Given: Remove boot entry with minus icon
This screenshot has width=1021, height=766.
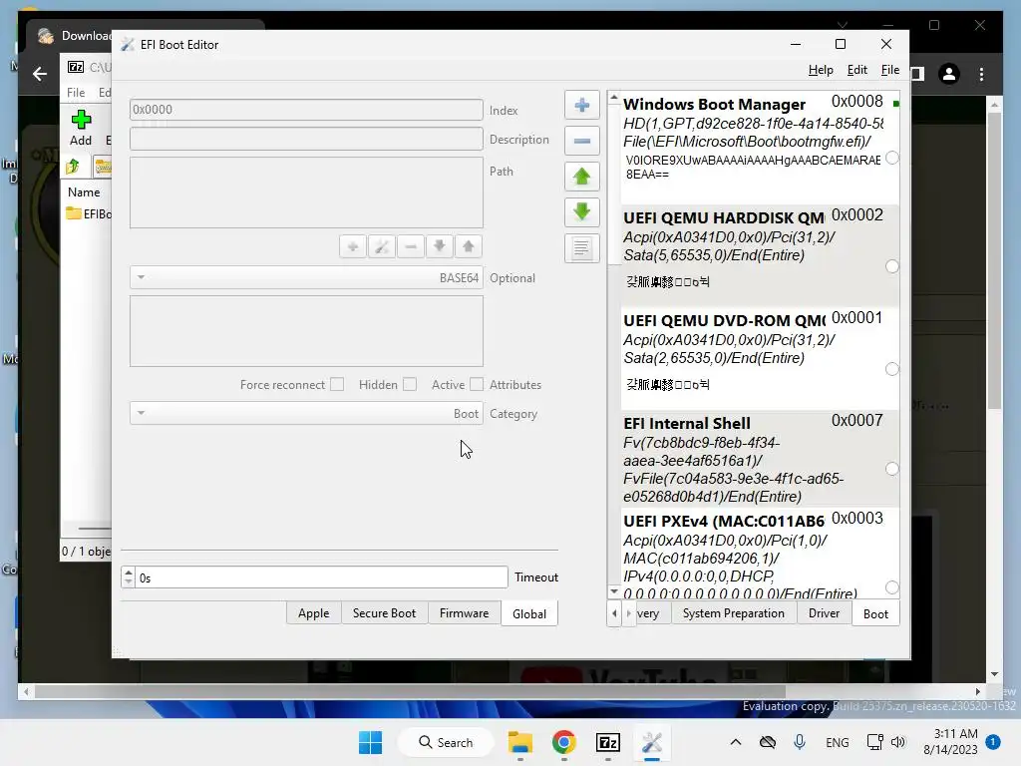Looking at the screenshot, I should click(x=582, y=141).
